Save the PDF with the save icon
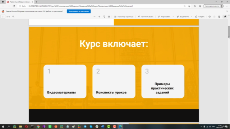Image resolution: width=230 pixels, height=129 pixels. 214,17
